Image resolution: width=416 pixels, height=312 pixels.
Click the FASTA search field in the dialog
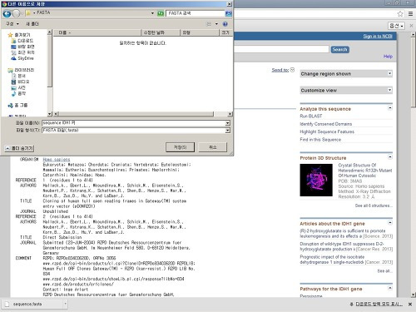[x=196, y=13]
